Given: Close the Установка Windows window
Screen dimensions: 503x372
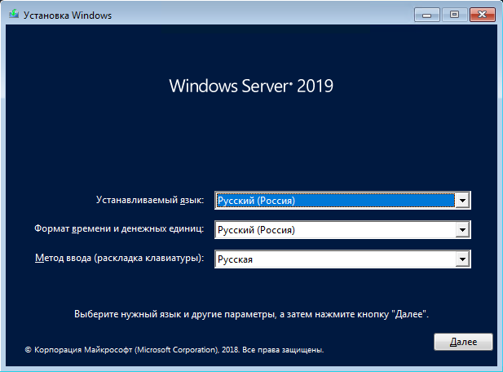Looking at the screenshot, I should [x=482, y=15].
